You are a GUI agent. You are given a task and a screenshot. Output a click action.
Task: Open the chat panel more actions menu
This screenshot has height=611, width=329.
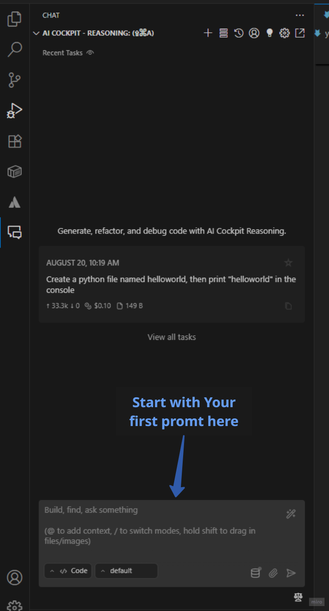coord(300,15)
